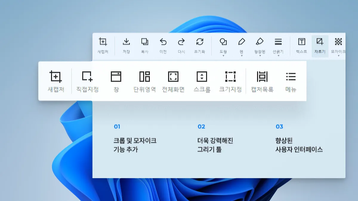
Task: Open the 모자이크 mosaic tool
Action: click(339, 45)
